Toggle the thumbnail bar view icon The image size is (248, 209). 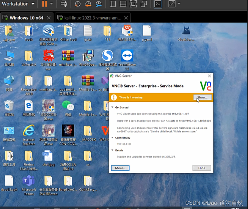click(123, 4)
